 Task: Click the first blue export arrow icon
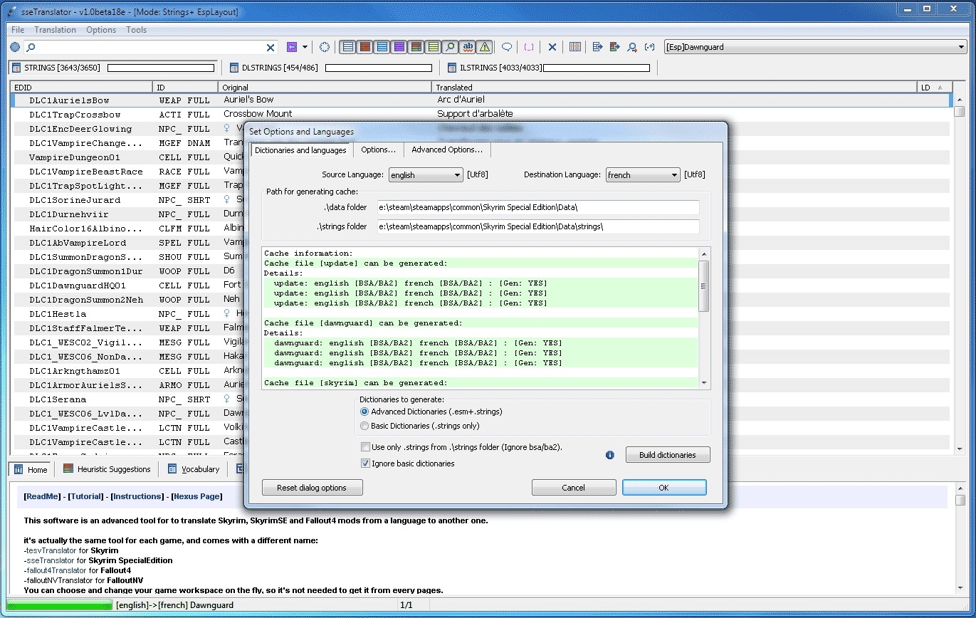[x=597, y=47]
